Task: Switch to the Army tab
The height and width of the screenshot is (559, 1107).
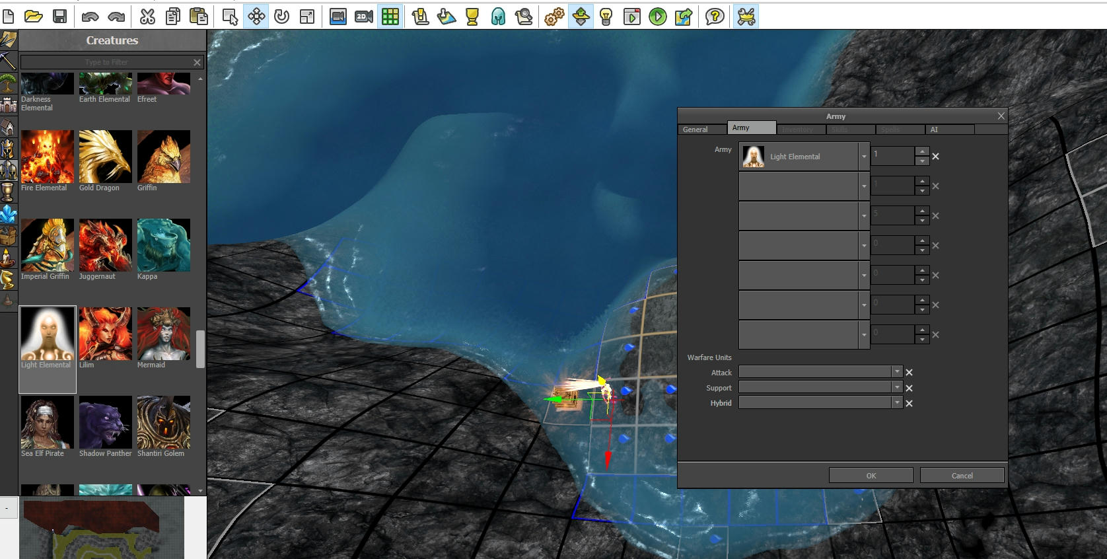Action: 752,128
